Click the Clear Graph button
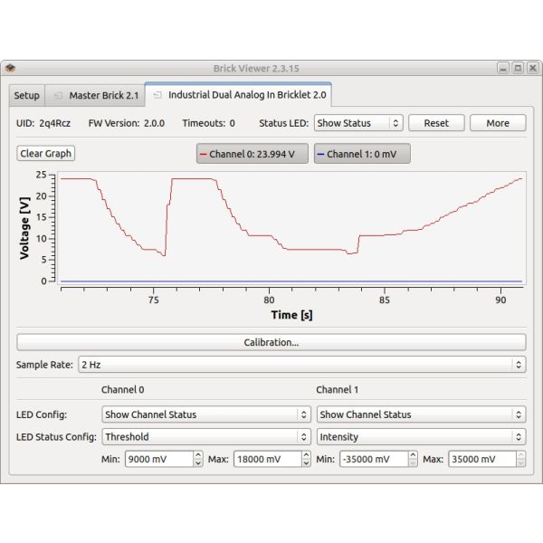Screen dimensions: 543x543 pyautogui.click(x=46, y=153)
